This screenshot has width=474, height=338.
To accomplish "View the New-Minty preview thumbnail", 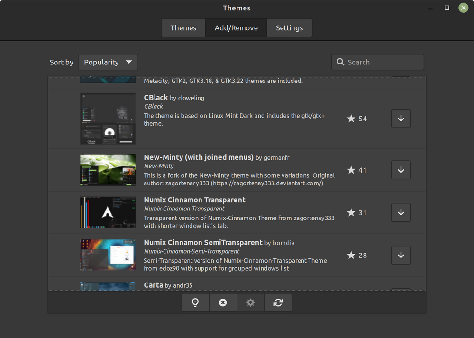I will 108,170.
